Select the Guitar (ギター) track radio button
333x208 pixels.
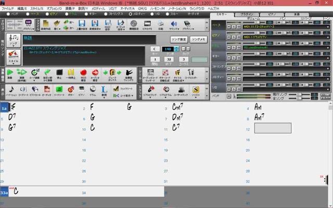pyautogui.click(x=86, y=14)
